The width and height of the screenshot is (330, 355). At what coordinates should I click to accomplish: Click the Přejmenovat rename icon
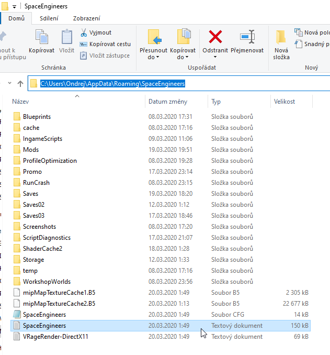[x=247, y=38]
